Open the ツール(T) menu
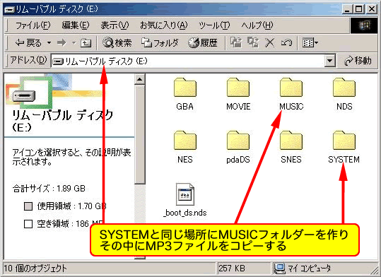The width and height of the screenshot is (381, 277). (213, 25)
